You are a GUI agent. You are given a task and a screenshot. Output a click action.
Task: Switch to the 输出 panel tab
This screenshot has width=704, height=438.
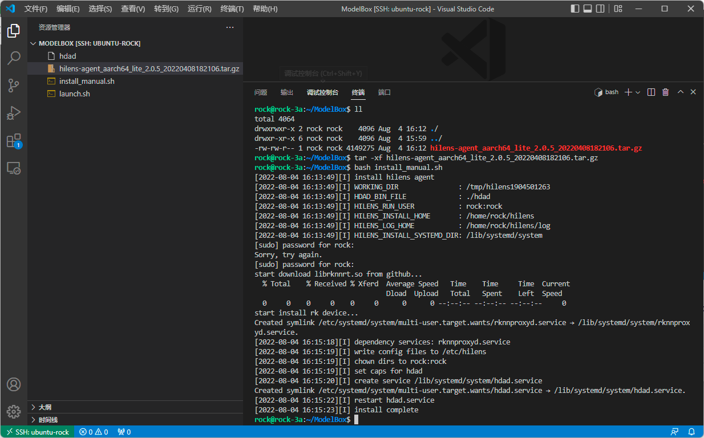click(286, 92)
